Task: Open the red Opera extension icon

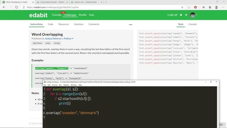Action: pyautogui.click(x=195, y=7)
